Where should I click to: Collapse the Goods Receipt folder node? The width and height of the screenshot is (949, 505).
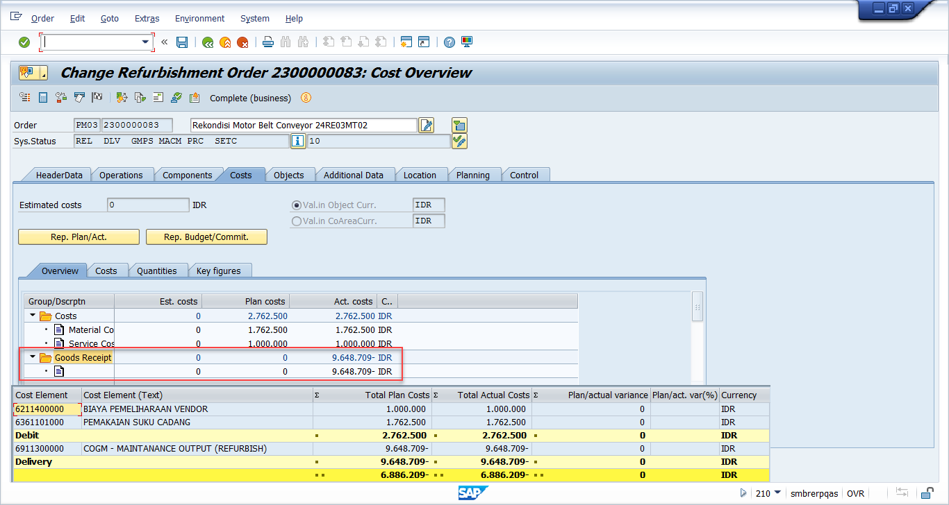coord(33,358)
